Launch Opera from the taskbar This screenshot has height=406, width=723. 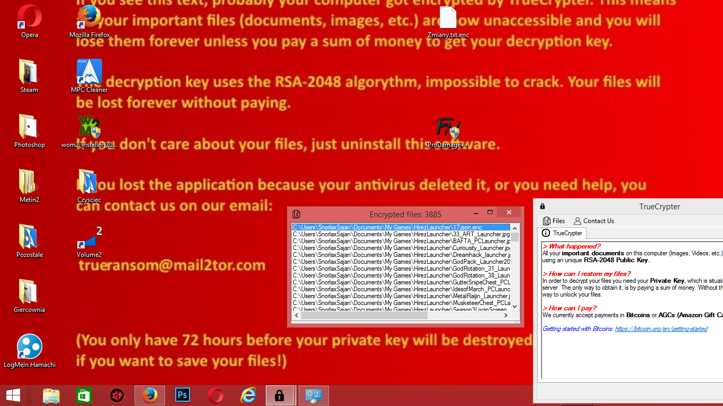click(215, 395)
